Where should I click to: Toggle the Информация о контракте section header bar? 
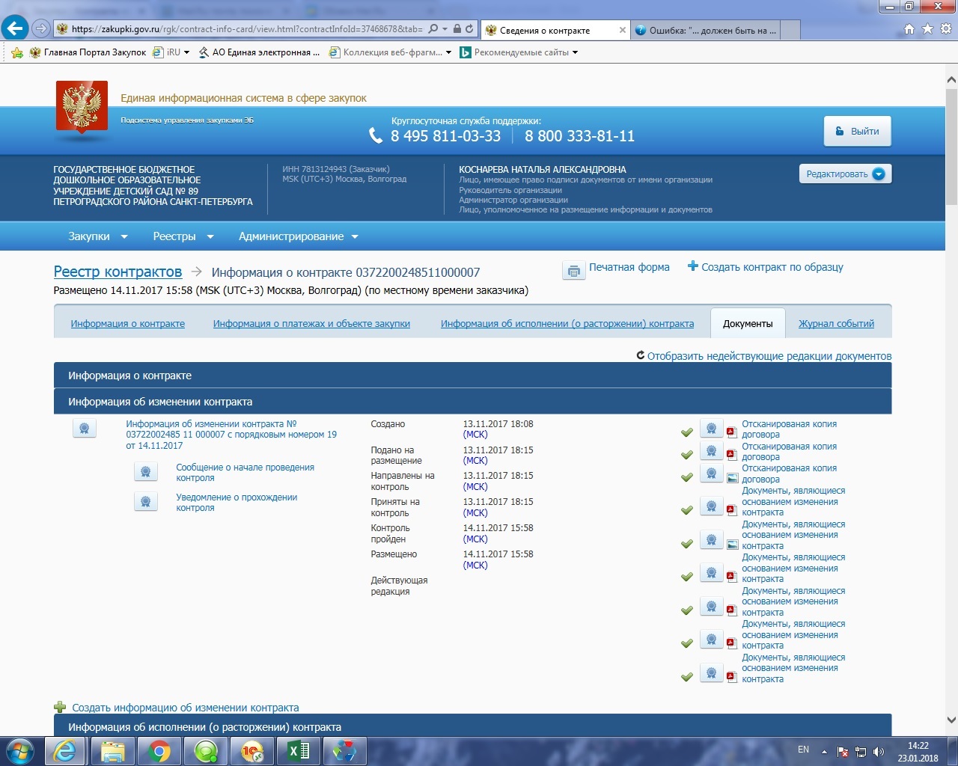point(472,376)
